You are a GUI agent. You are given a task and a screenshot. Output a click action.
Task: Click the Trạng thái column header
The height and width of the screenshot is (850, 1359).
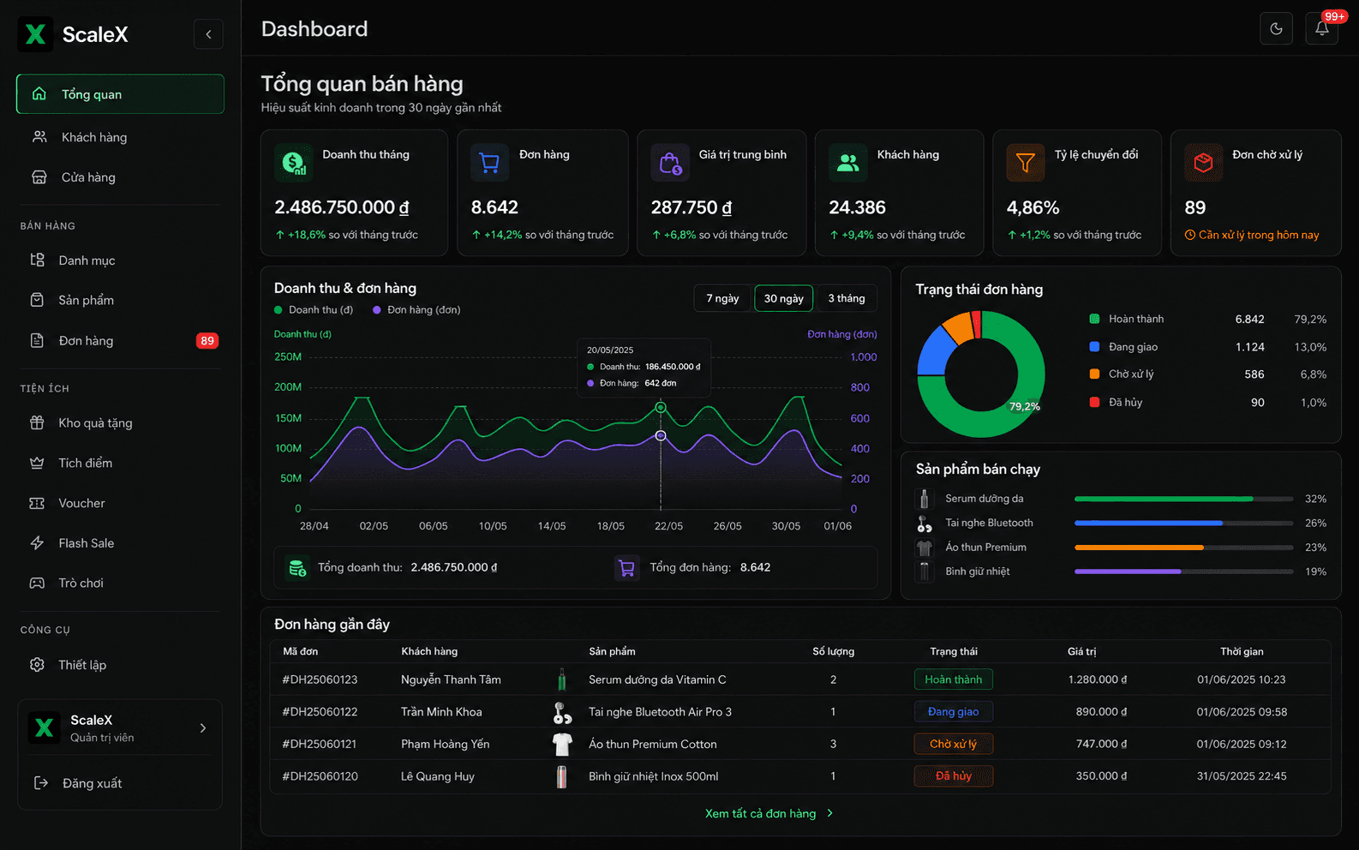954,651
